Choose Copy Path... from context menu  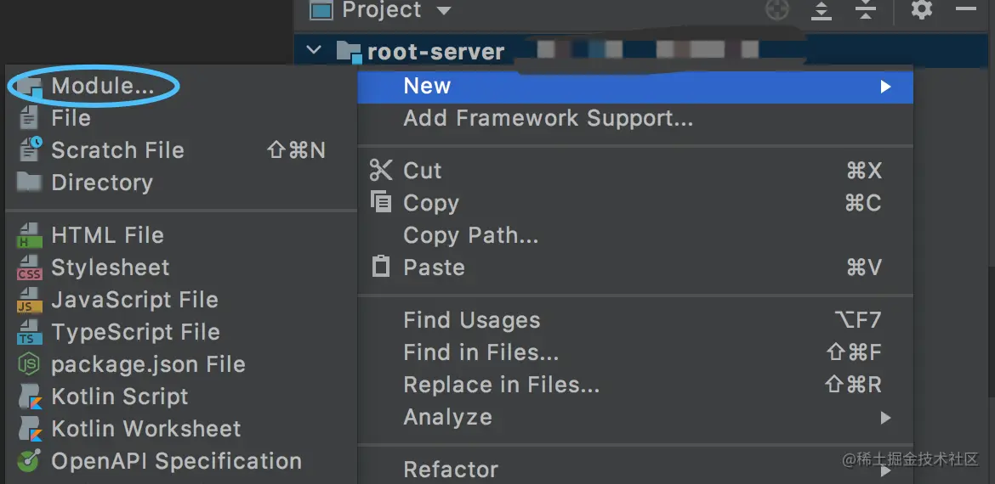tap(470, 235)
